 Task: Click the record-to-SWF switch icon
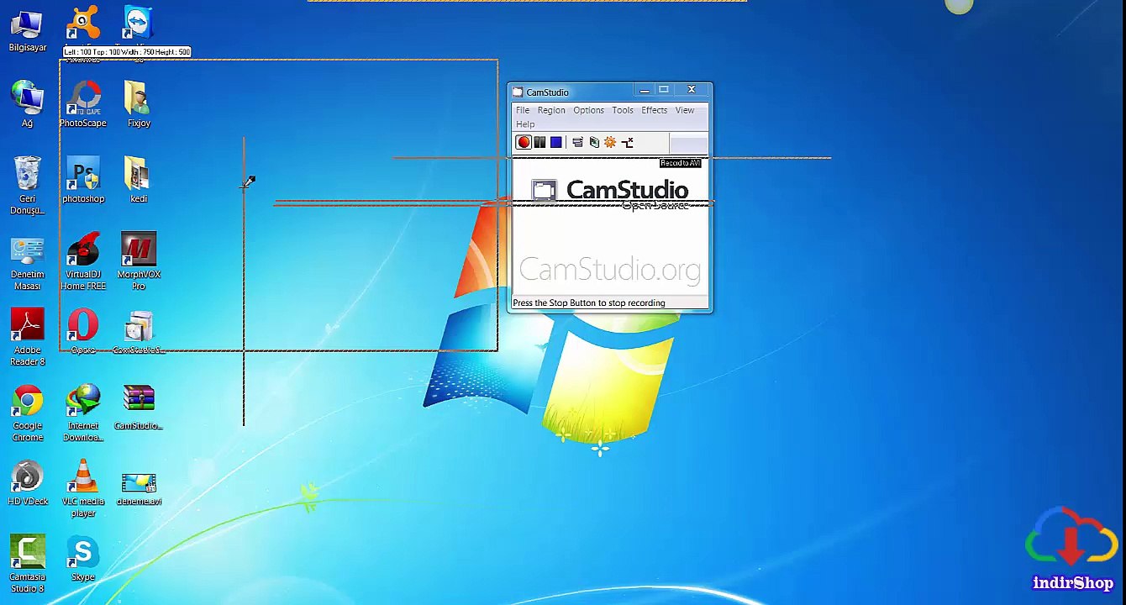tap(627, 143)
